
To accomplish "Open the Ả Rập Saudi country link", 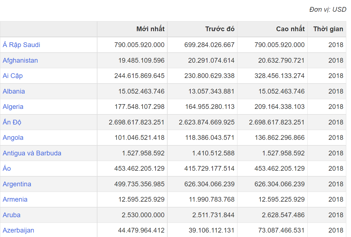I will (x=21, y=45).
